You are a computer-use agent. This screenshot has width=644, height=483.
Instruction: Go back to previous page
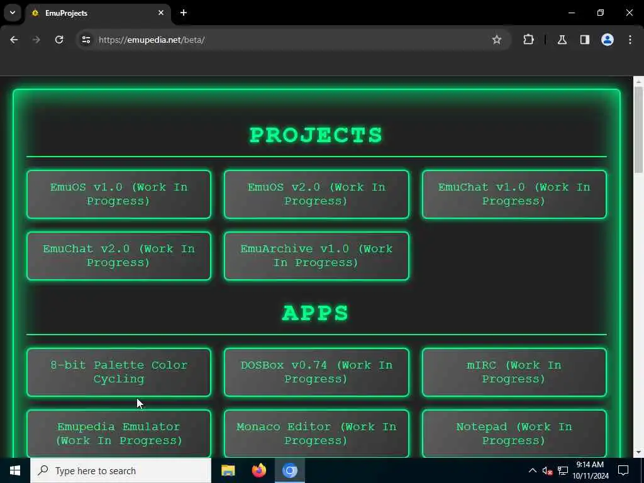coord(14,40)
